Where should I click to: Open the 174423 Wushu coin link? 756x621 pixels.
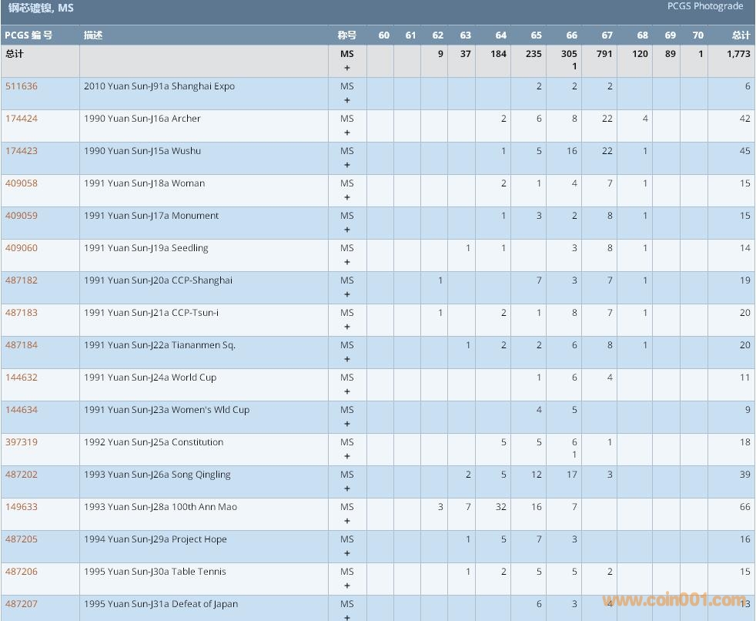22,151
